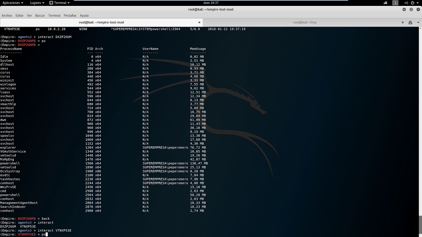The image size is (422, 237).
Task: Click the ProcessName column header
Action: point(11,49)
